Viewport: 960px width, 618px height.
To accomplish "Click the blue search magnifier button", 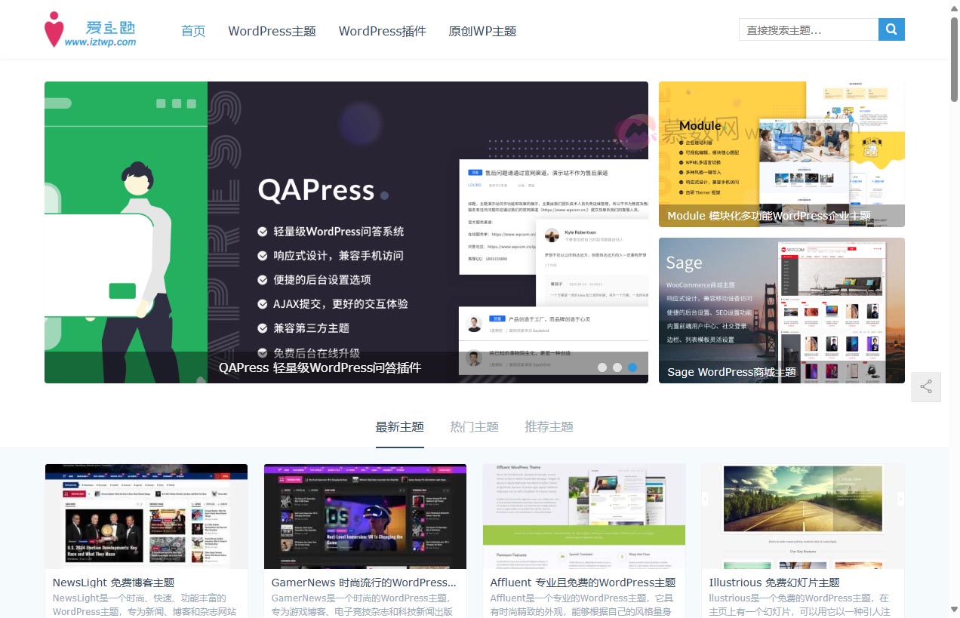I will pyautogui.click(x=891, y=30).
